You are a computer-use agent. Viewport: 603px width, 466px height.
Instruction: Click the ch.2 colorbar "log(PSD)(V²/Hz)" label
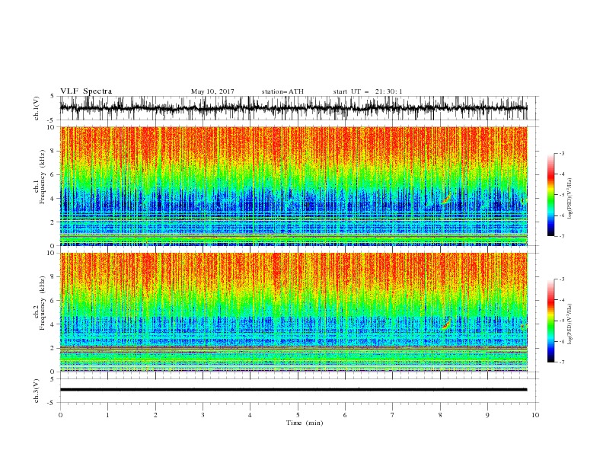point(569,324)
